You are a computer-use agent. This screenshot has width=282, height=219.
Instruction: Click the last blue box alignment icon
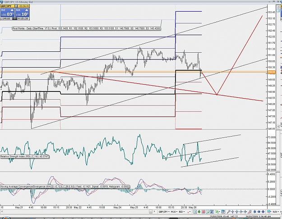[263, 212]
